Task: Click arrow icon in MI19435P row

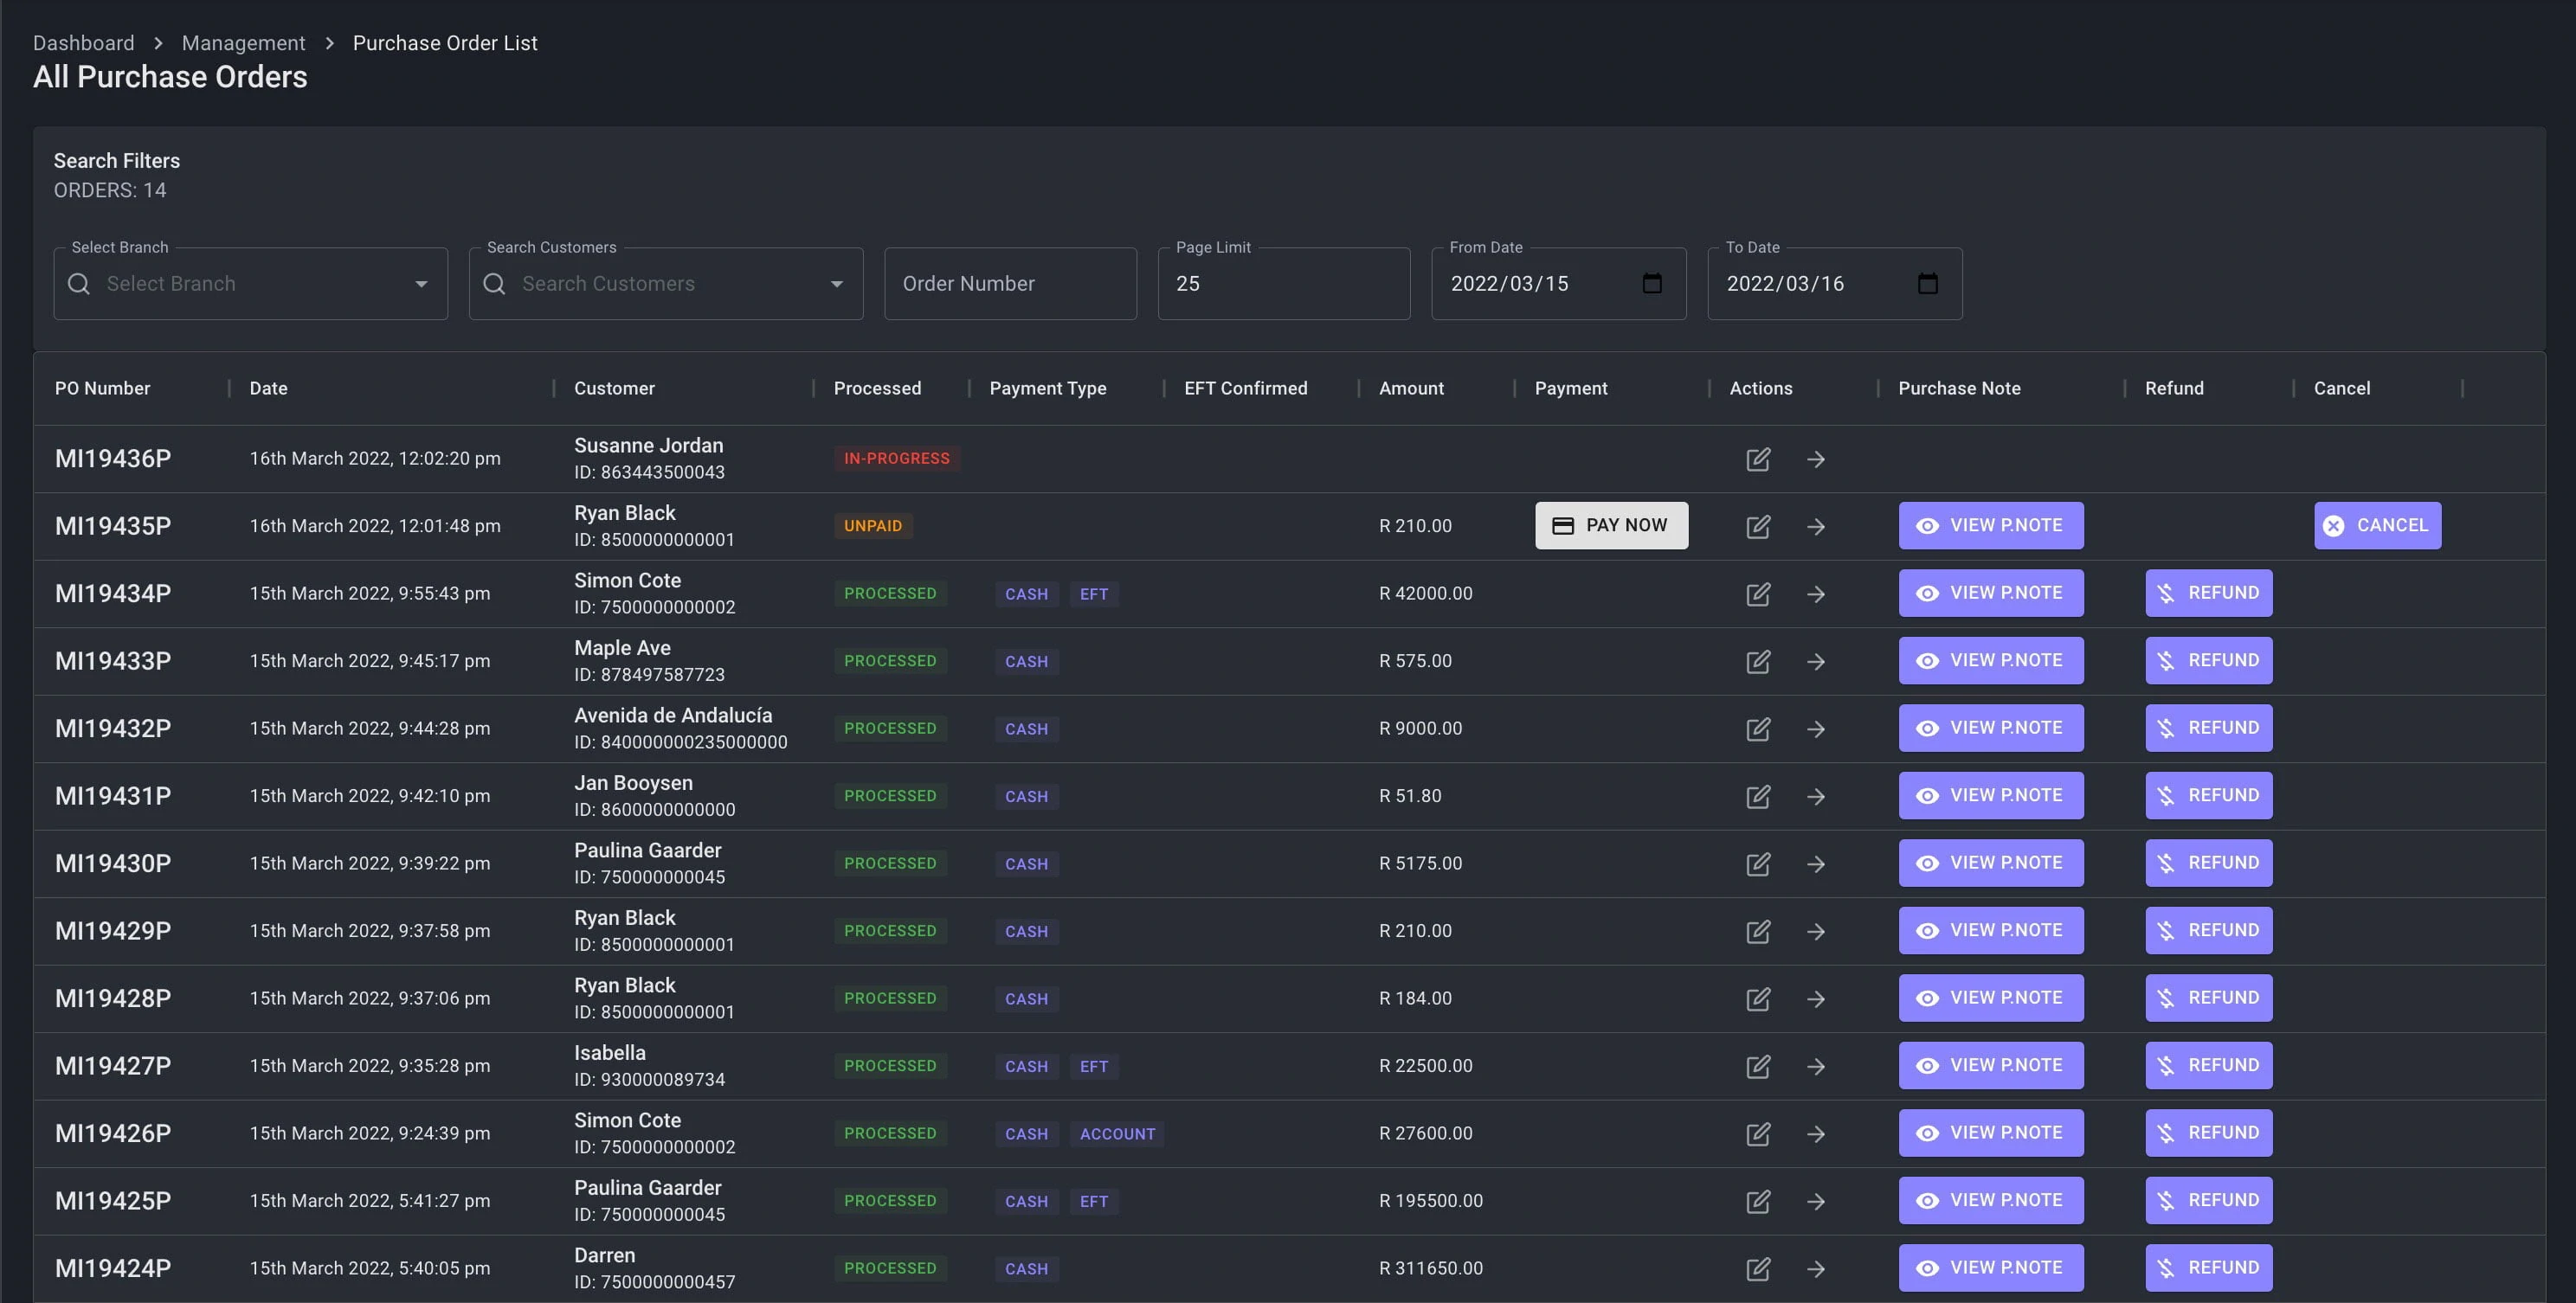Action: [x=1816, y=527]
